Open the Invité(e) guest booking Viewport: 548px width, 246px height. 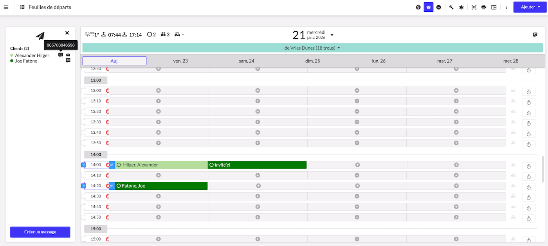(x=257, y=165)
